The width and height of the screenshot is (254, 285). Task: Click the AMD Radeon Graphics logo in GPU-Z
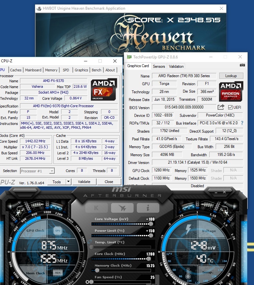pyautogui.click(x=231, y=91)
